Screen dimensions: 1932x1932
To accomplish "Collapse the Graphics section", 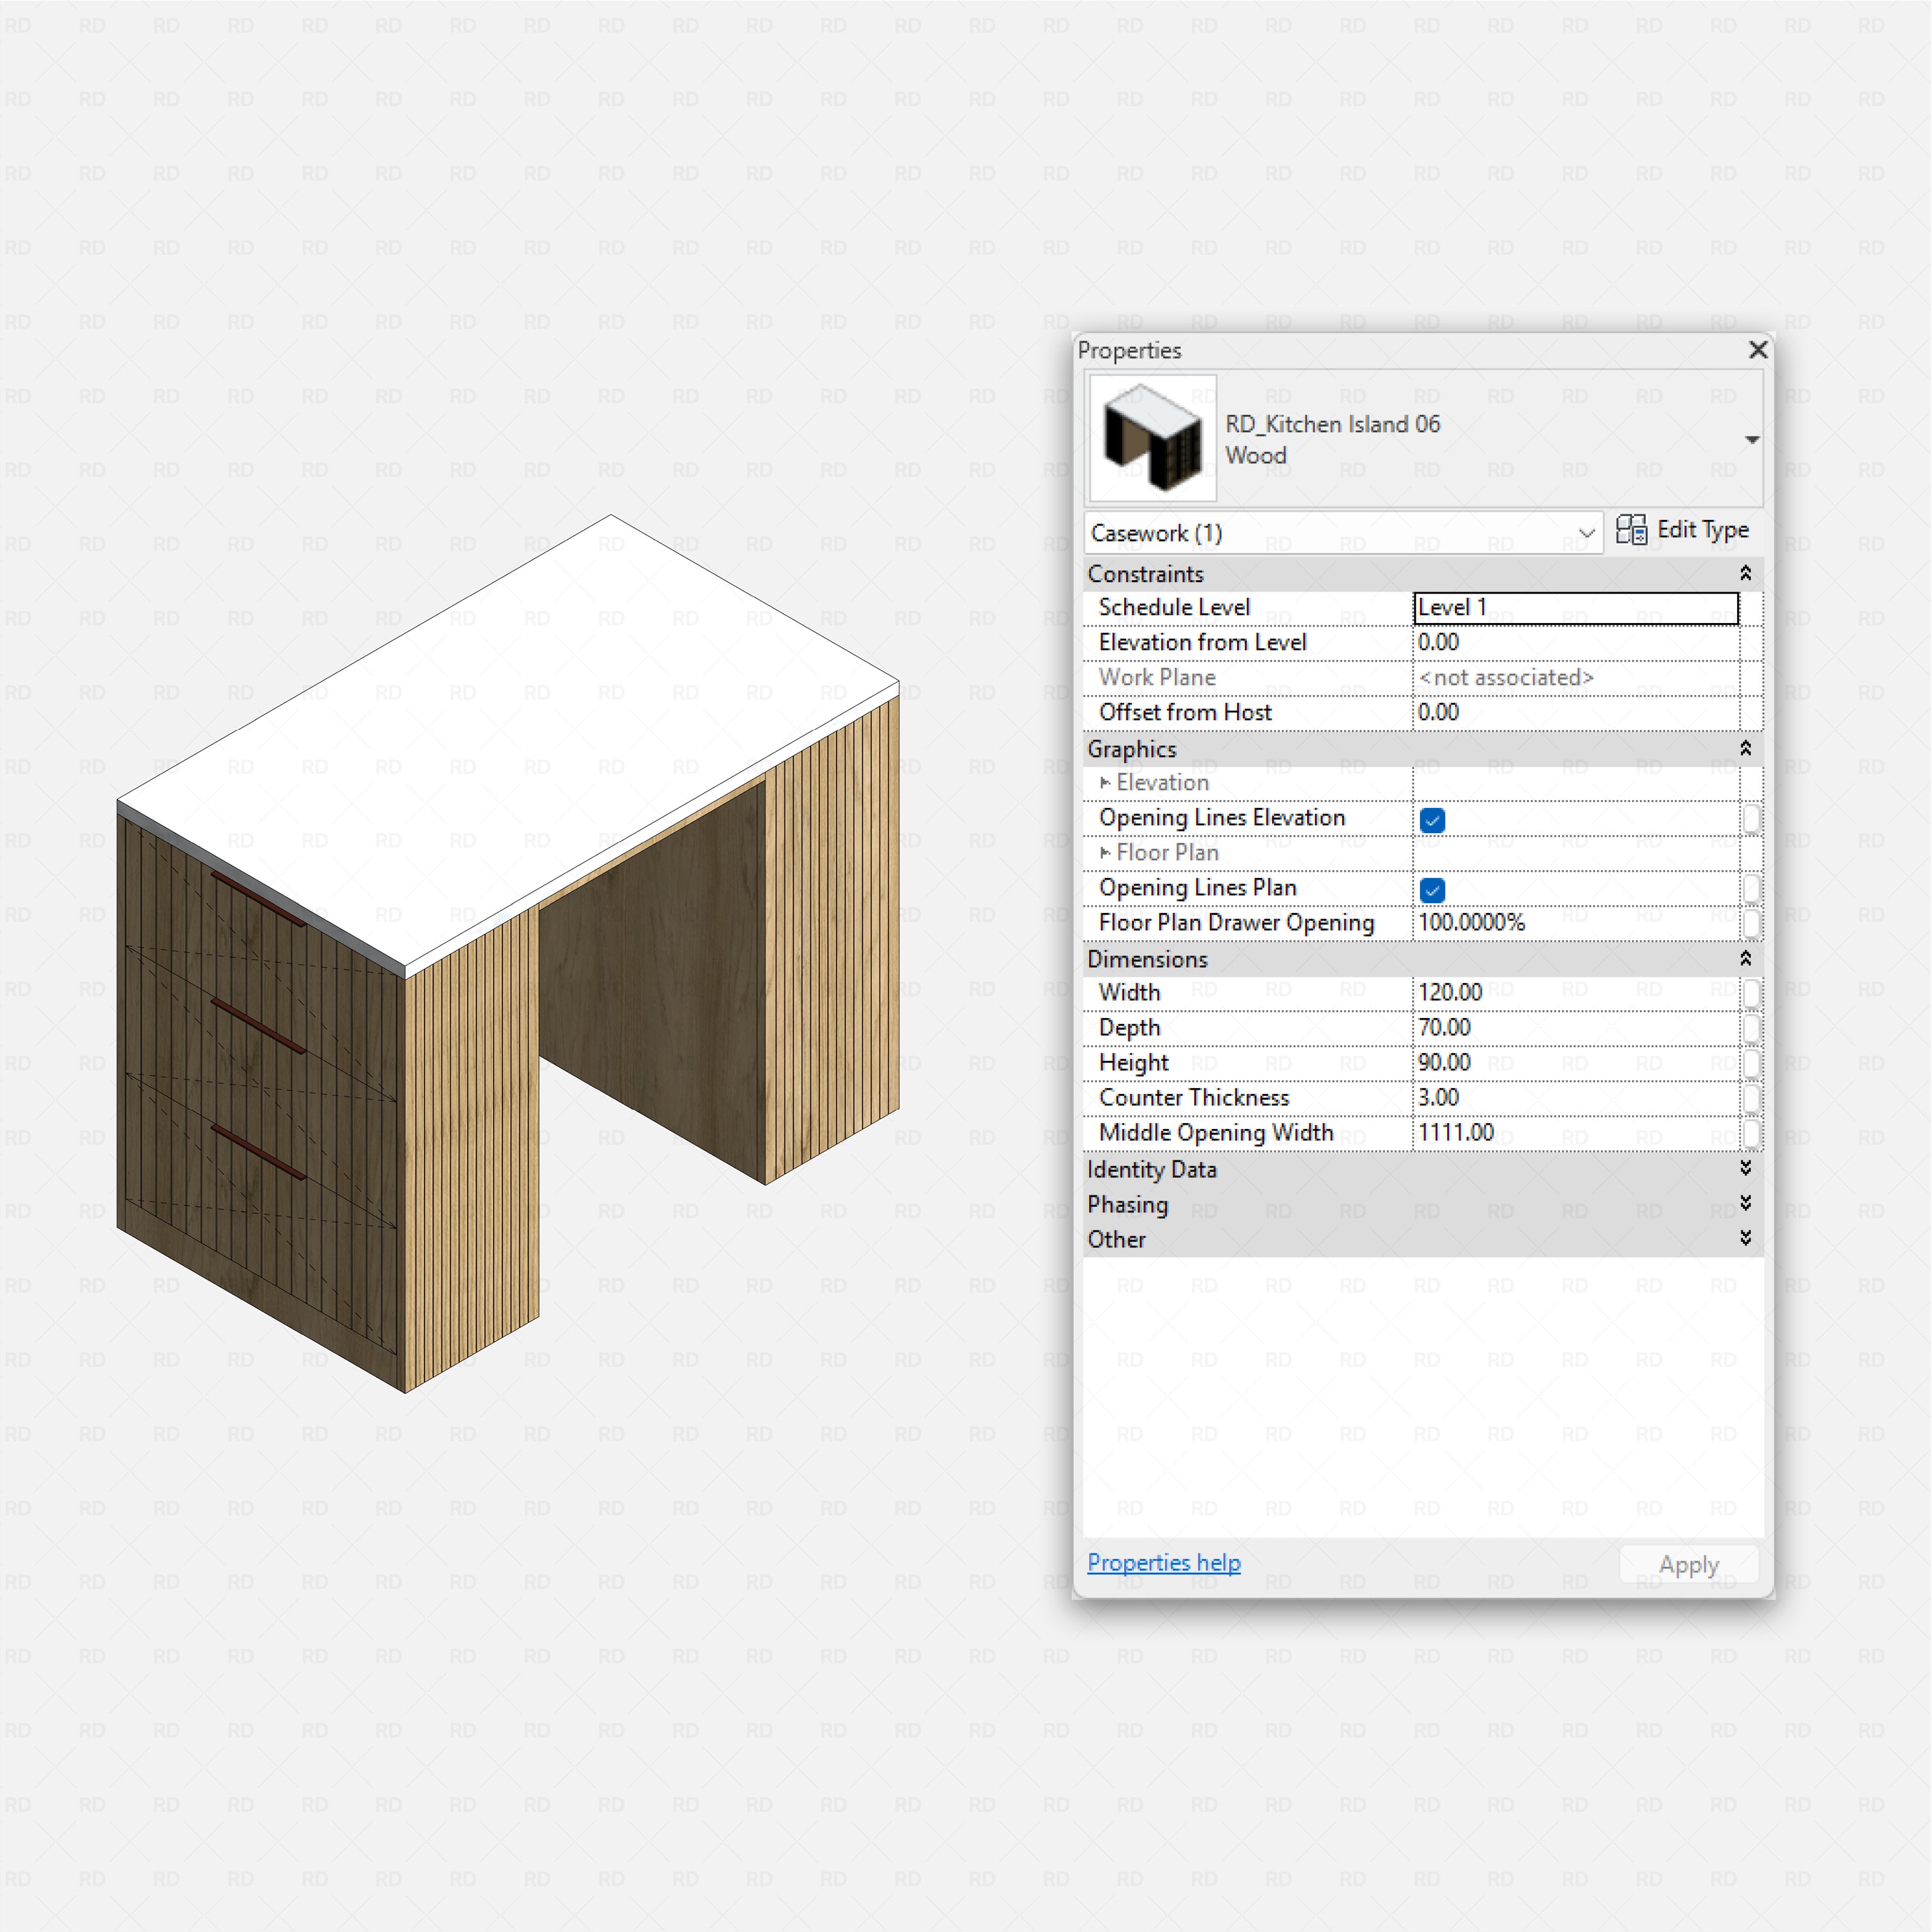I will (1746, 748).
